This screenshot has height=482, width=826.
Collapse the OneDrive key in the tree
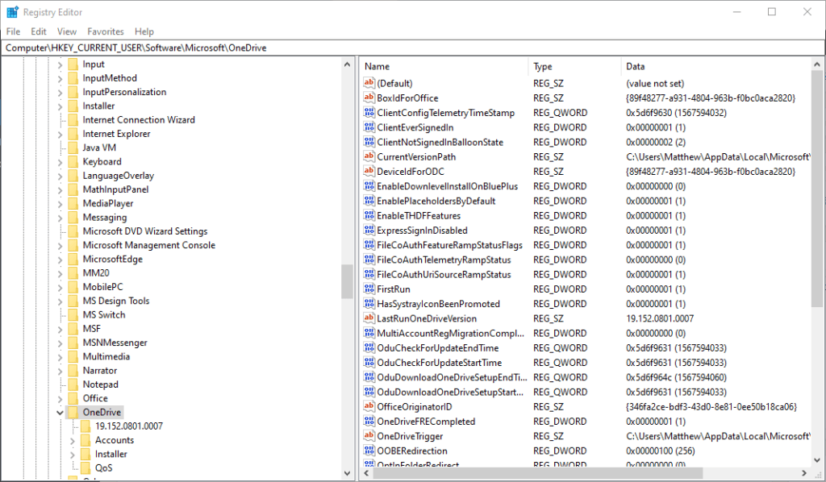tap(60, 413)
